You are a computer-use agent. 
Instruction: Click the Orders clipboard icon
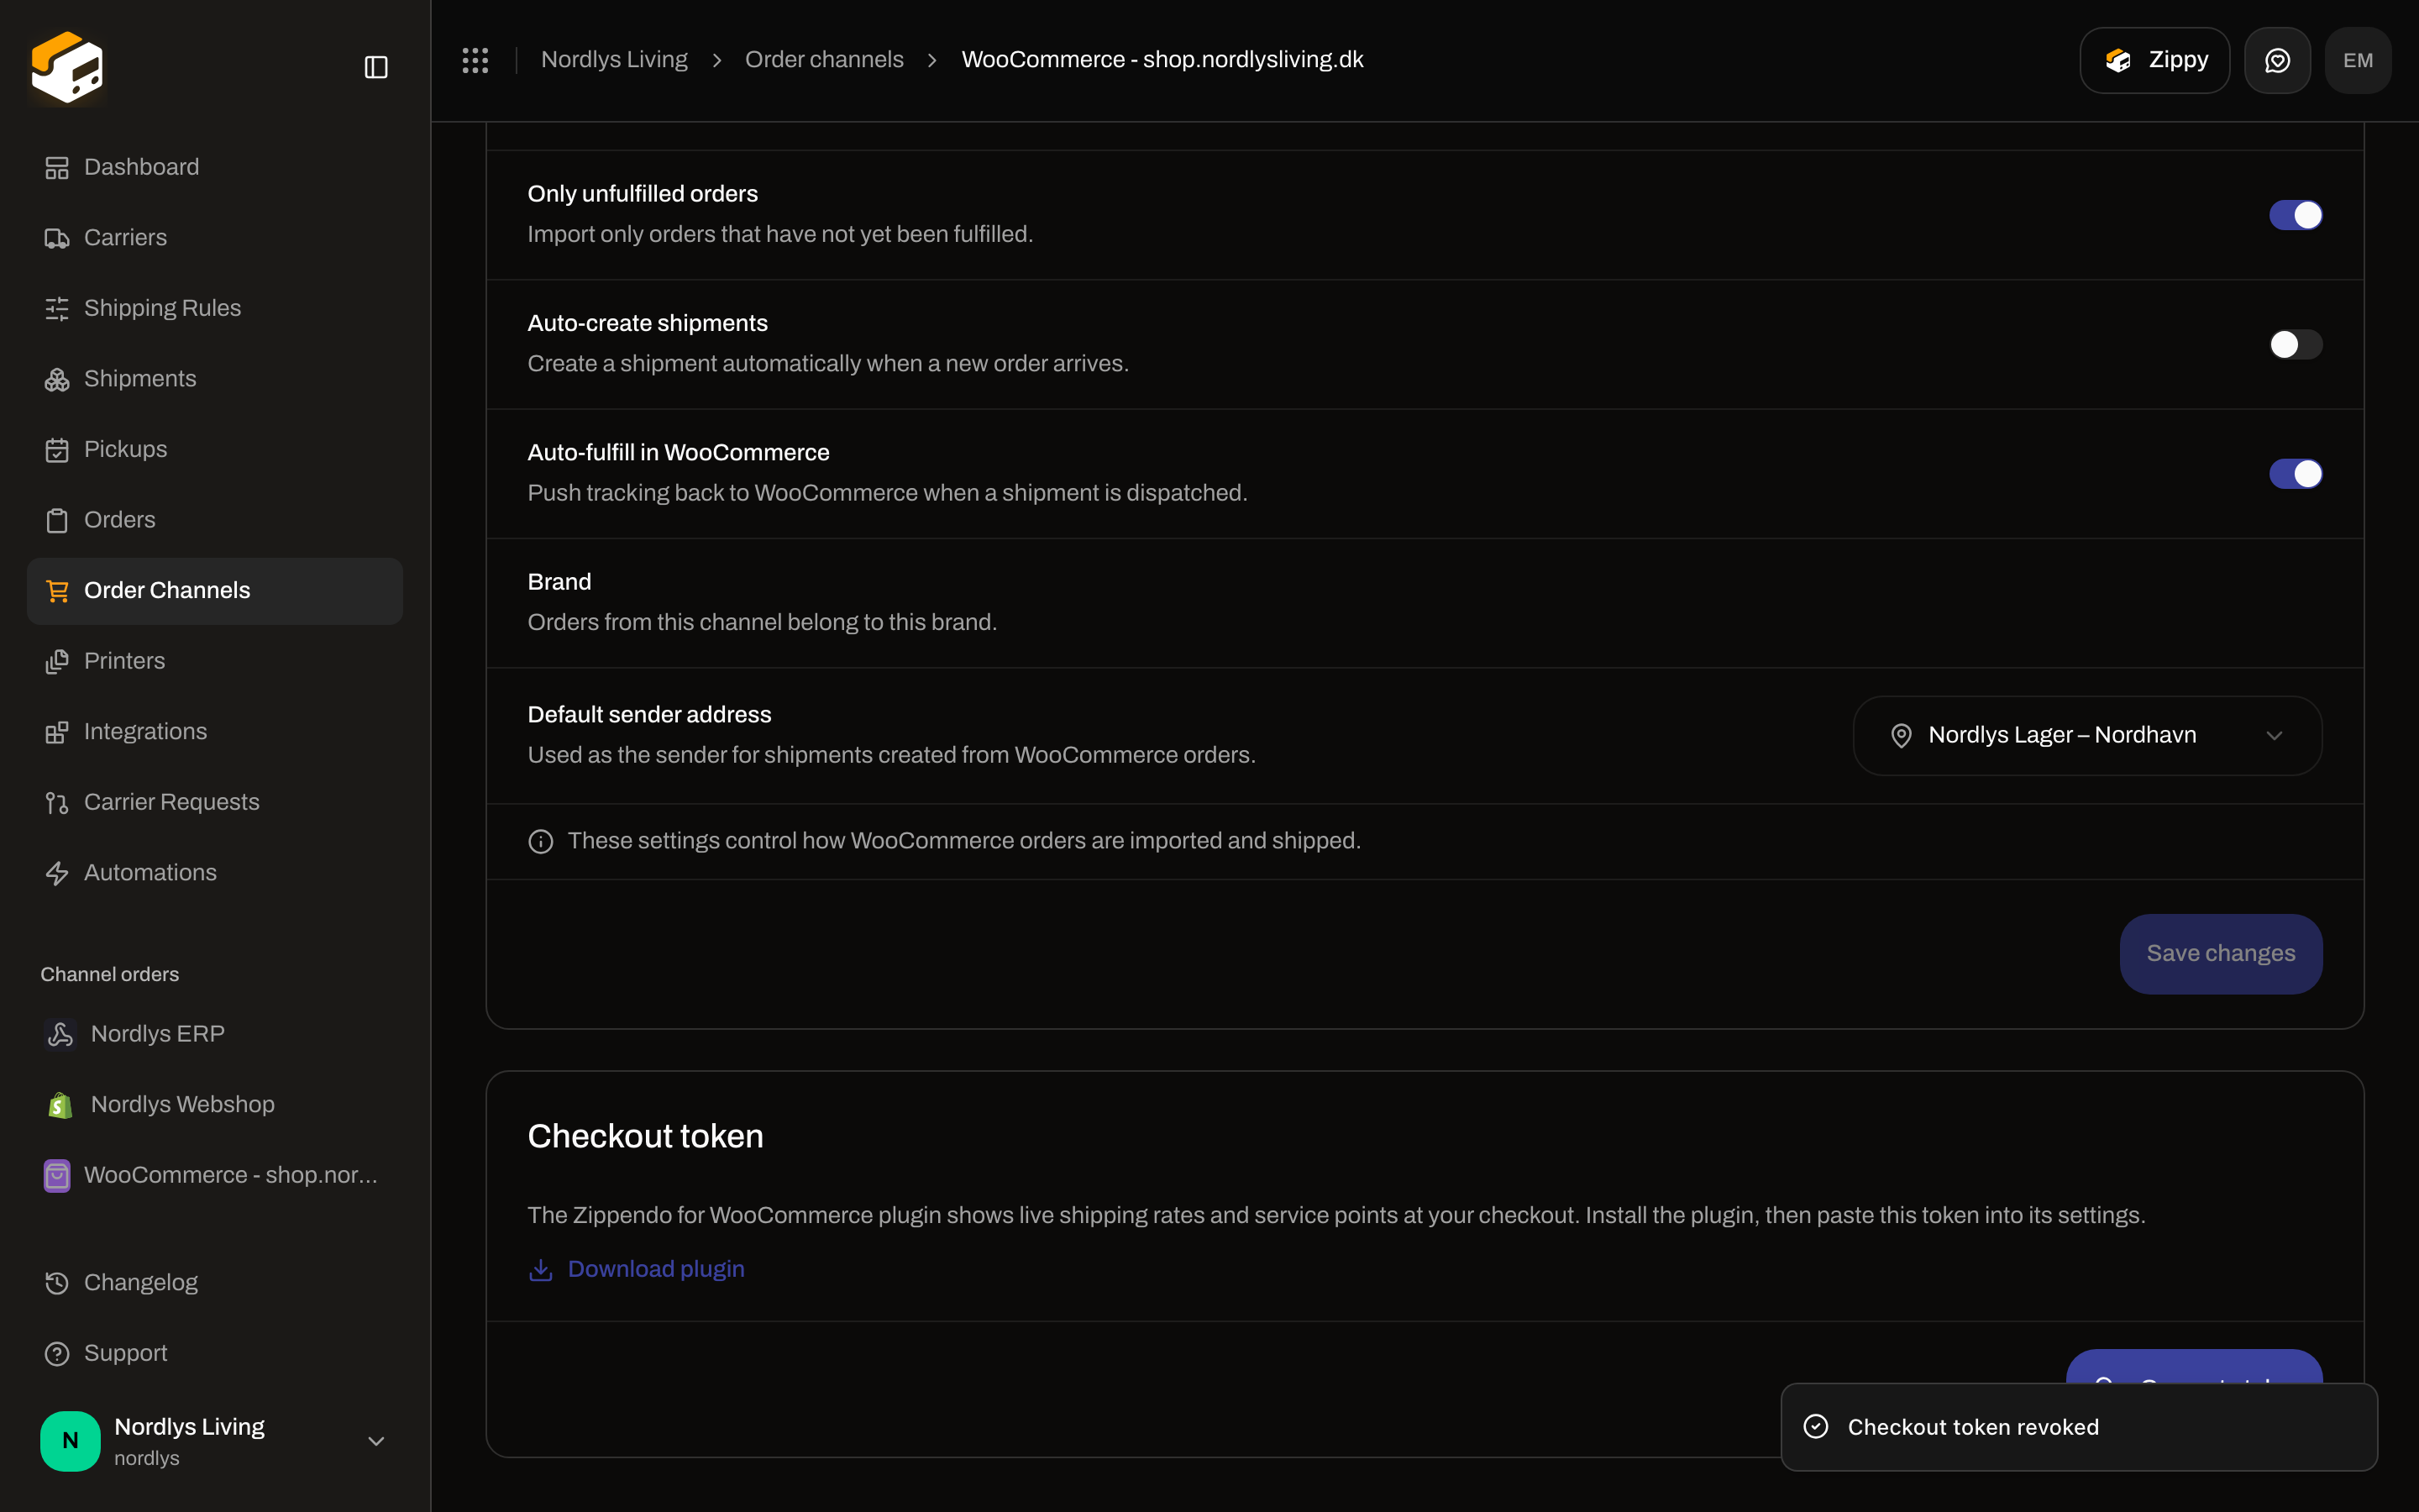(57, 520)
